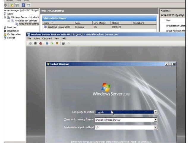The image size is (190, 143).
Task: Click the WIN-7PC751QMFQ server tree icon
Action: (x=17, y=24)
